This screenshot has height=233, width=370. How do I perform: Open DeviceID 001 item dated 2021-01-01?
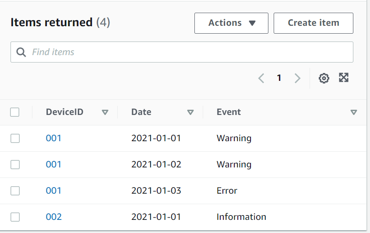[x=53, y=139]
